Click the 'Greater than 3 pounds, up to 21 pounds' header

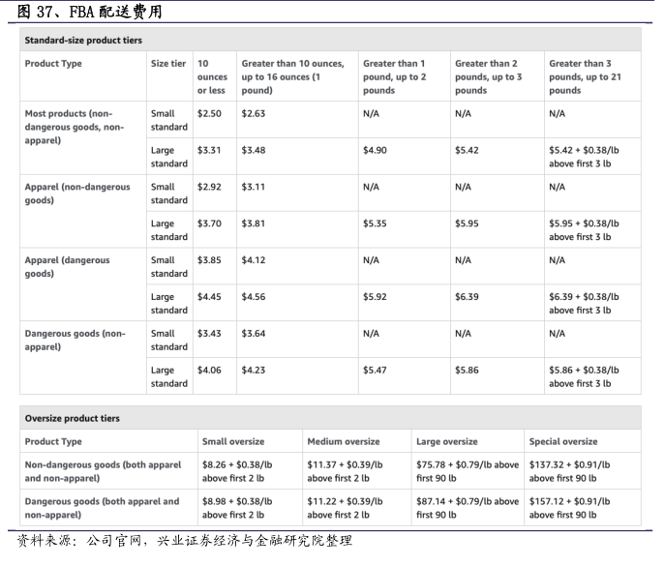point(585,77)
